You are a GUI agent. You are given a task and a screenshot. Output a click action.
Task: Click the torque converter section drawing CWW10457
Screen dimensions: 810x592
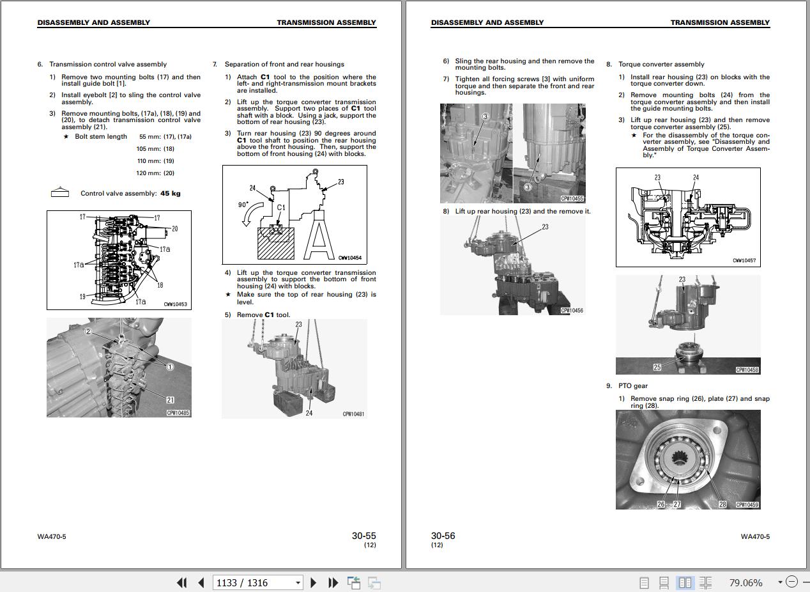pos(688,217)
